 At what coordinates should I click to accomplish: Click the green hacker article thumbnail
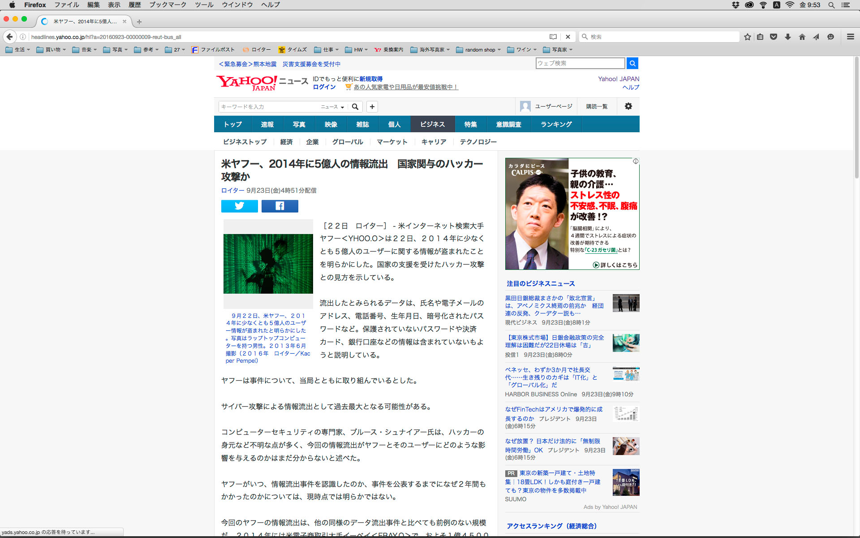tap(268, 264)
